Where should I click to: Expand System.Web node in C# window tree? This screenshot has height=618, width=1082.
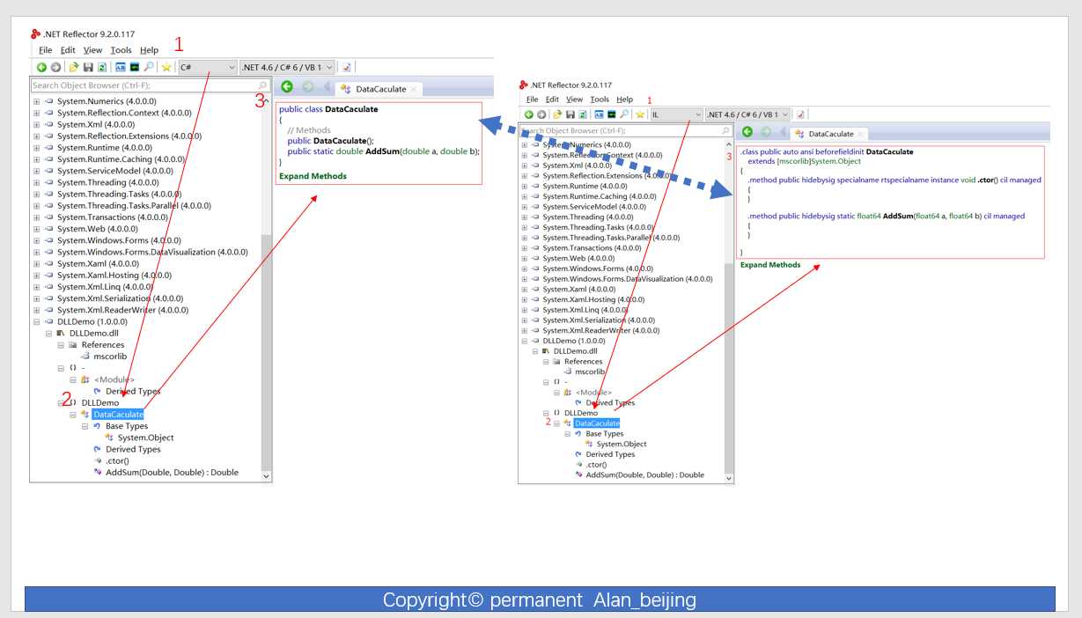point(36,229)
